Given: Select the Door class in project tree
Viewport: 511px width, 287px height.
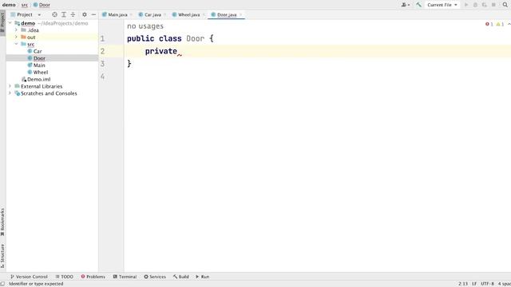Looking at the screenshot, I should coord(39,58).
